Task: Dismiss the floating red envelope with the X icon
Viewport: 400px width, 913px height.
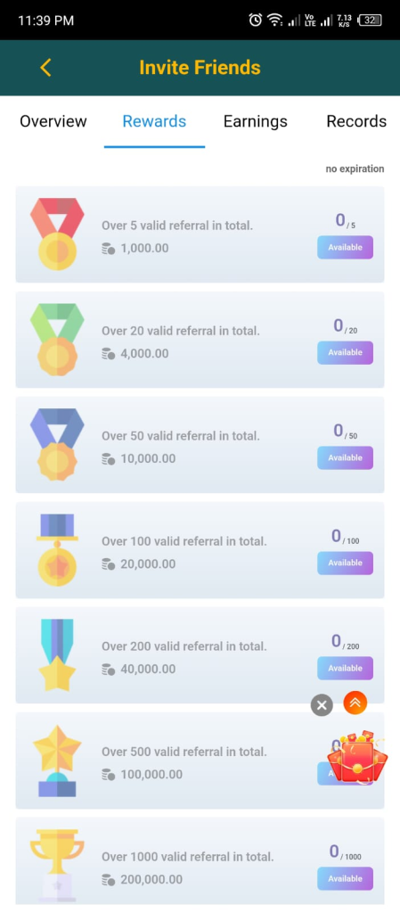Action: coord(322,705)
